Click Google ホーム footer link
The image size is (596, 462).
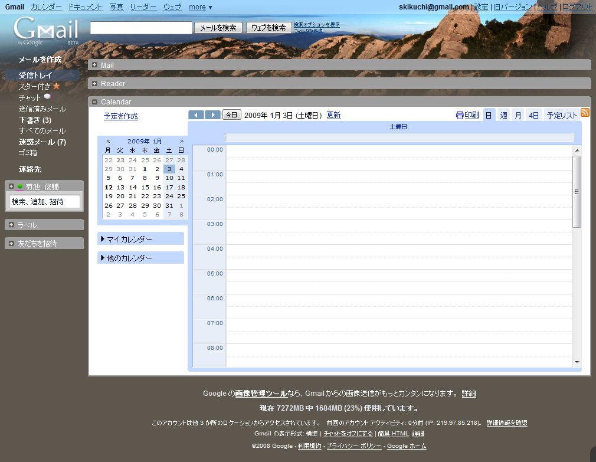point(407,445)
